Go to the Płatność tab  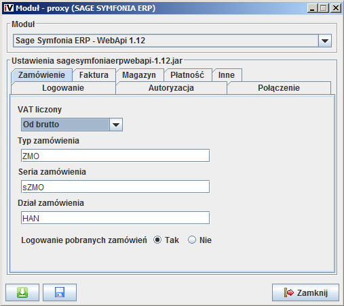pyautogui.click(x=187, y=75)
